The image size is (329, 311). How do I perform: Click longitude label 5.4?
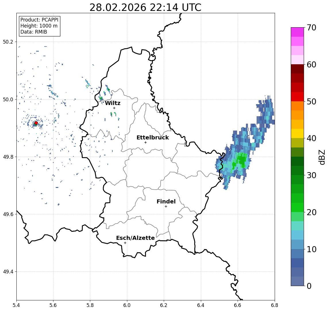(16, 305)
